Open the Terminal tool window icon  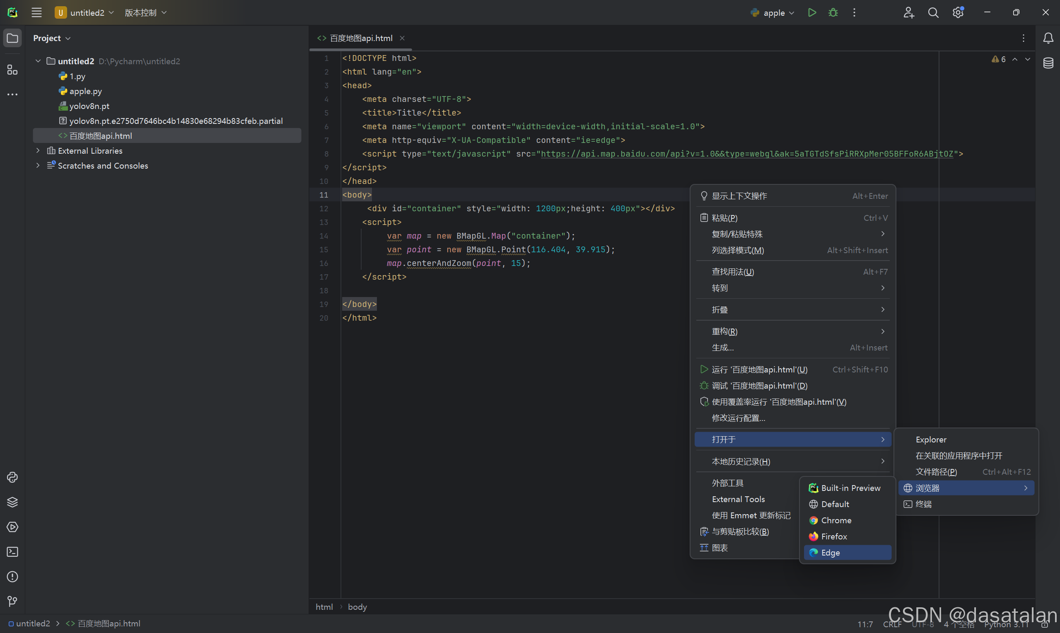(12, 551)
